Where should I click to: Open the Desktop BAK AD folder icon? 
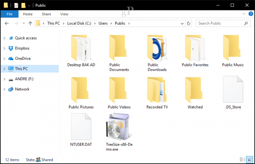coord(81,48)
